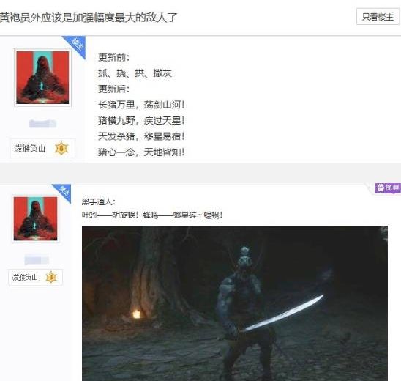Viewport: 401px width, 381px height.
Task: Open the second post author's red avatar
Action: (x=36, y=218)
